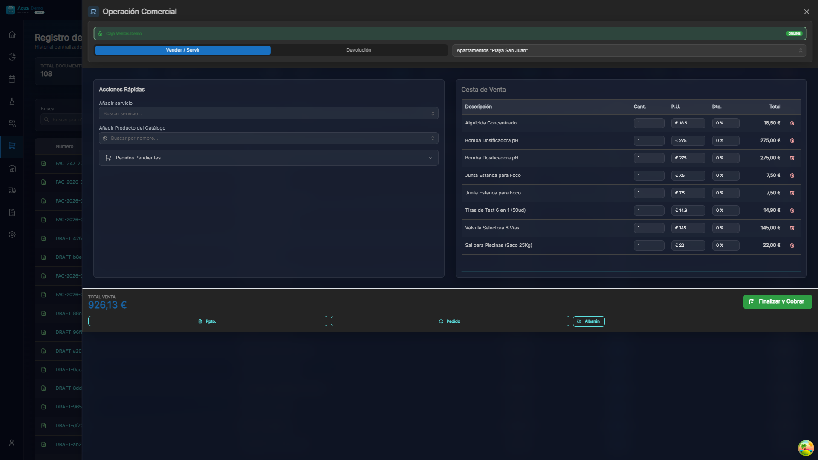Delete the Tiras de Test row with trash icon

click(x=792, y=211)
